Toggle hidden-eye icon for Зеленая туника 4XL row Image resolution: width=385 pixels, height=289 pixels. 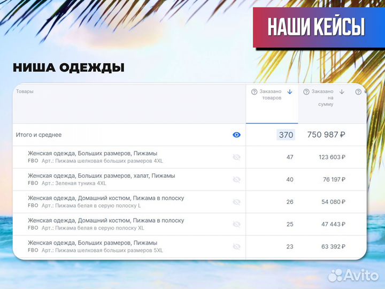(236, 179)
